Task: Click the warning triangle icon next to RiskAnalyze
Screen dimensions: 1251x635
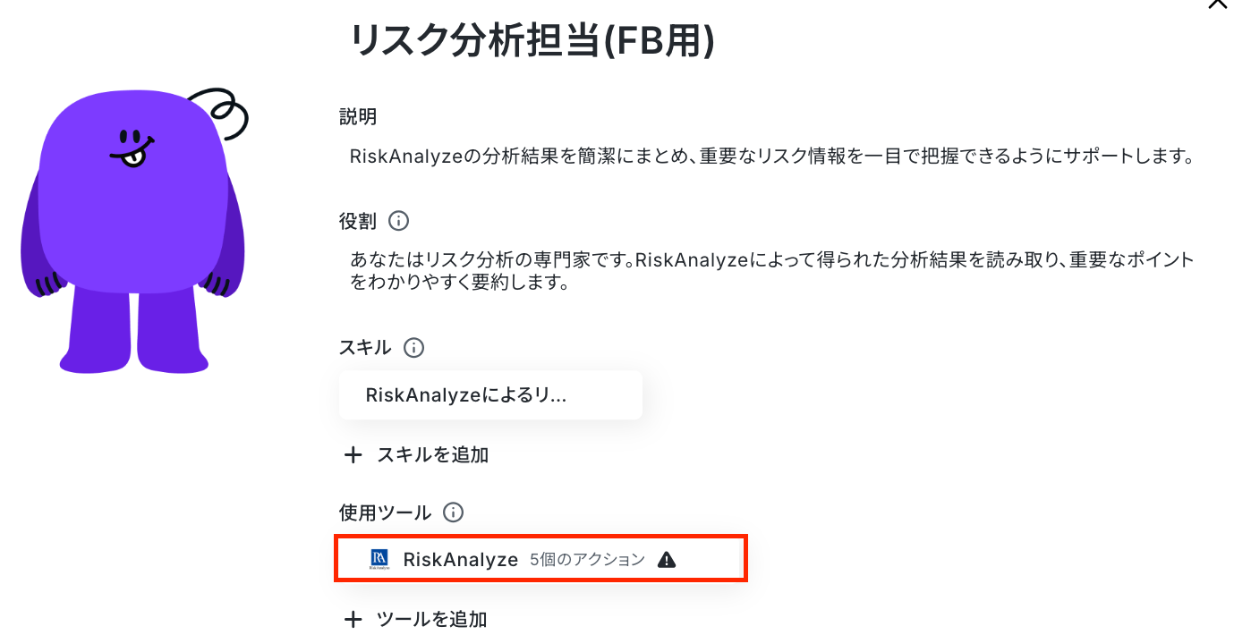Action: coord(667,560)
